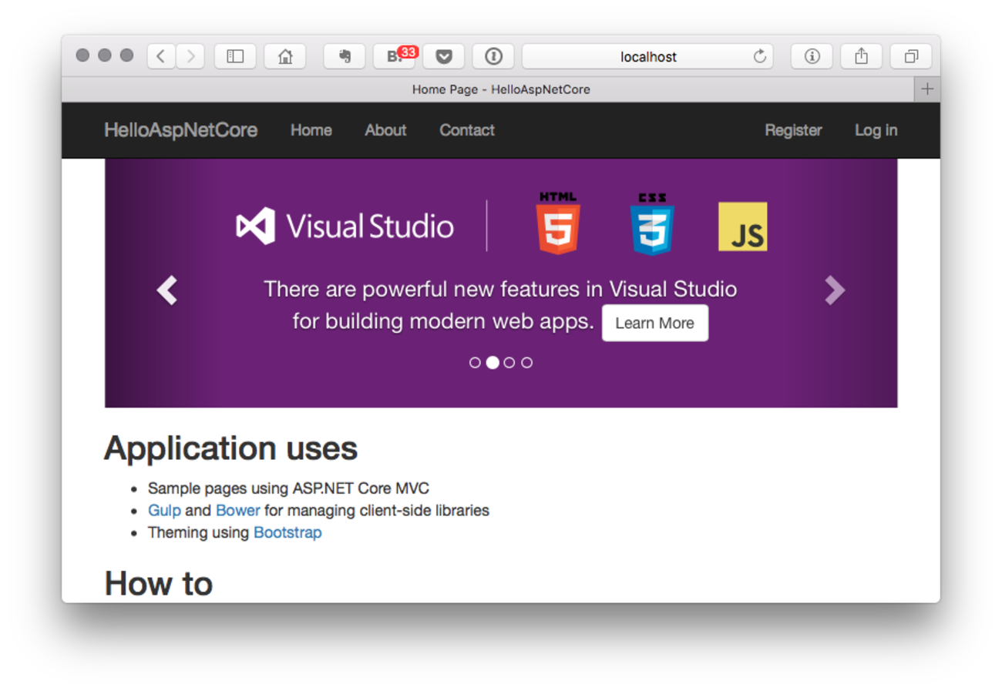1002x691 pixels.
Task: Open the 1Password extension icon
Action: point(493,56)
